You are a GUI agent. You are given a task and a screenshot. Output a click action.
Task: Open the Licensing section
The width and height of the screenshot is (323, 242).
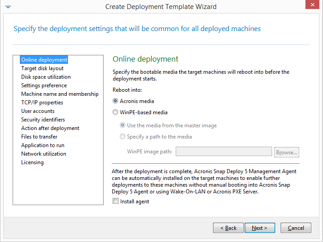coord(32,162)
